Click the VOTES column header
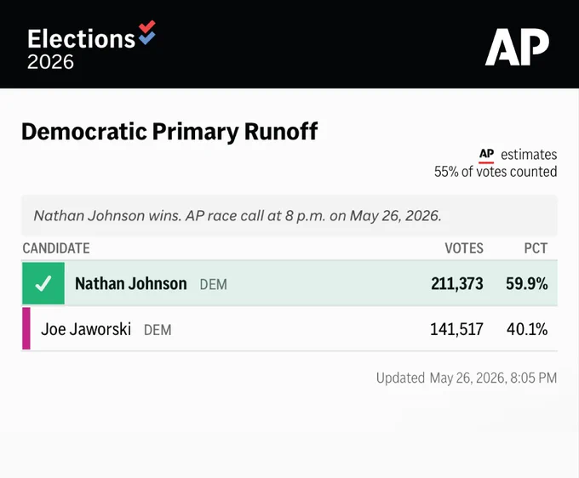This screenshot has width=579, height=478. [464, 248]
